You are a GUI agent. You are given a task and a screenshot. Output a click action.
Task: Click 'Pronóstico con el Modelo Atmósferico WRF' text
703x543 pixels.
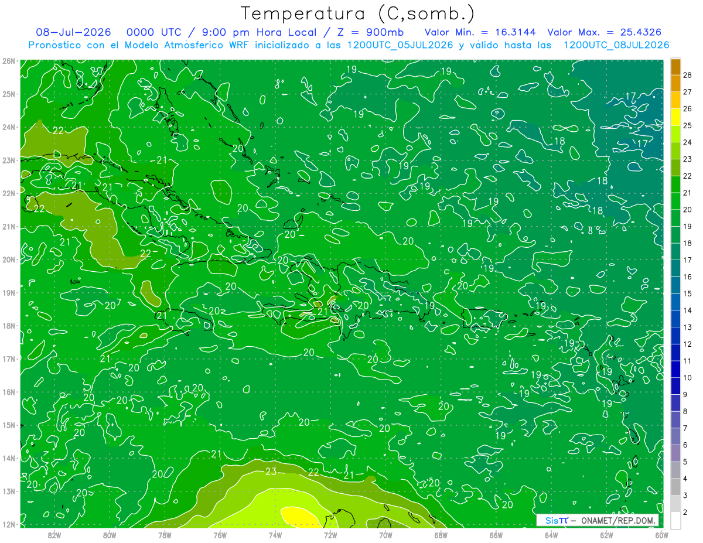click(140, 45)
